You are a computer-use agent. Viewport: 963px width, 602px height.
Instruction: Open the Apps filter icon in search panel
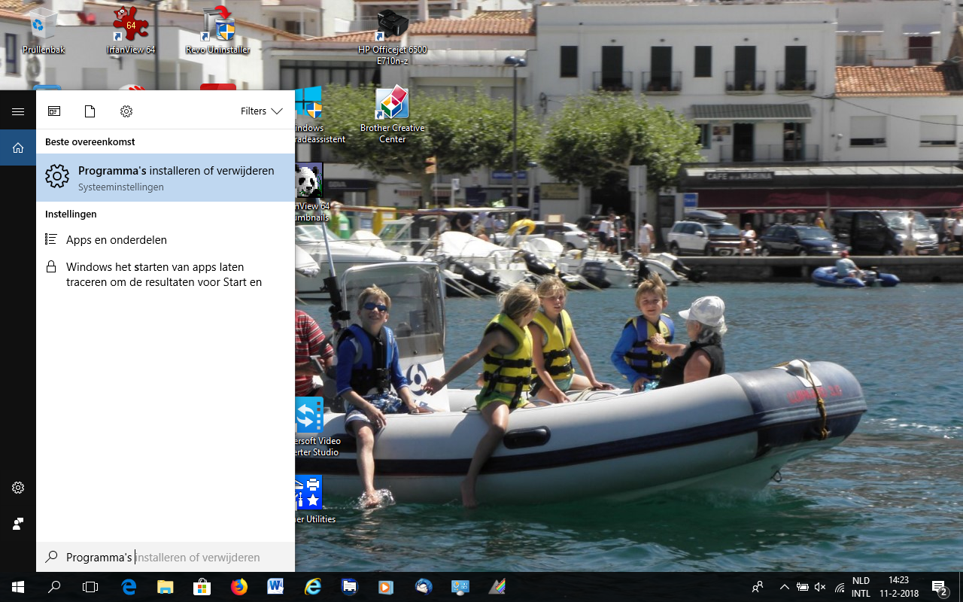click(x=54, y=111)
